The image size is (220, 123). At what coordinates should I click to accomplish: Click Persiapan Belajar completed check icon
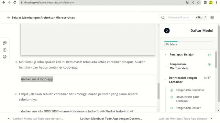[209, 55]
